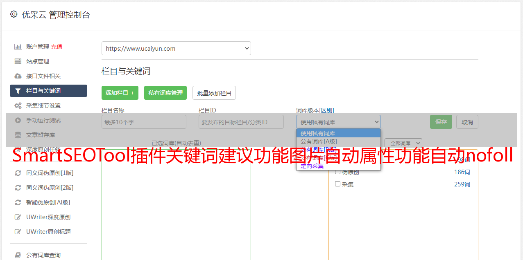Viewport: 523px width, 260px height.
Task: Click the [区别] link next to 词库版本
Action: (327, 110)
